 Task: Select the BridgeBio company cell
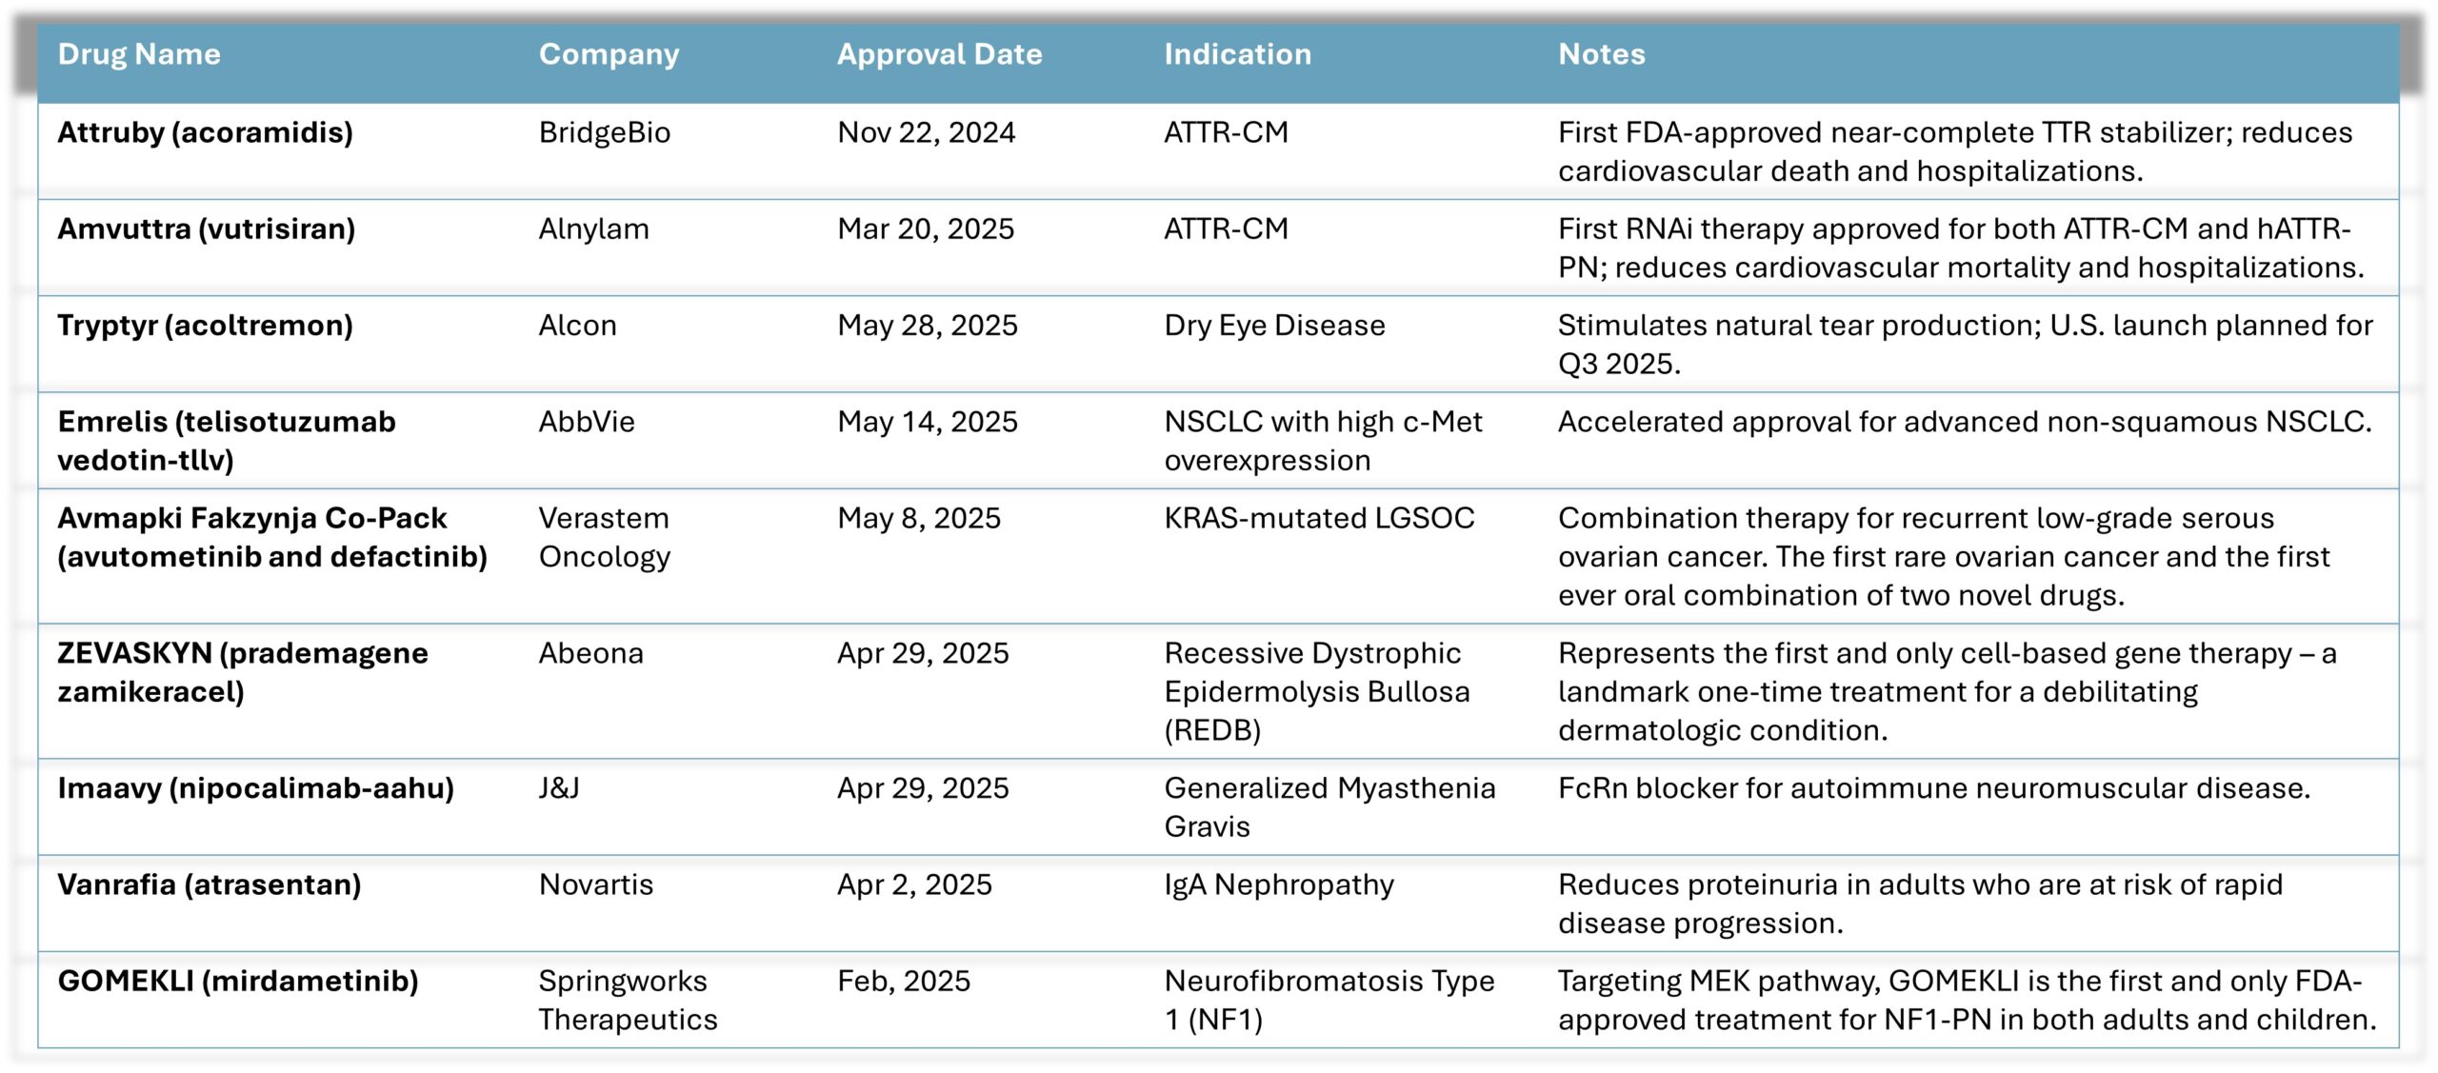click(x=605, y=133)
